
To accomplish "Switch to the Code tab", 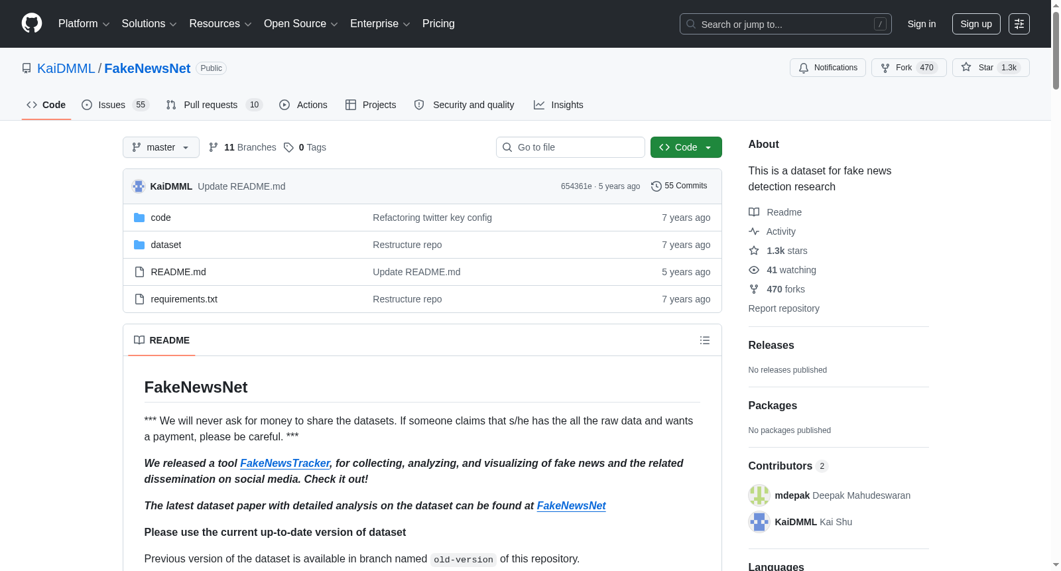I will 46,105.
